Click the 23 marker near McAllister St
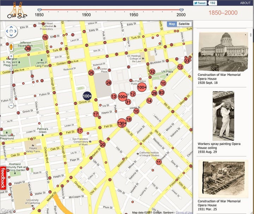Image resolution: width=254 pixels, height=214 pixels. click(x=187, y=61)
